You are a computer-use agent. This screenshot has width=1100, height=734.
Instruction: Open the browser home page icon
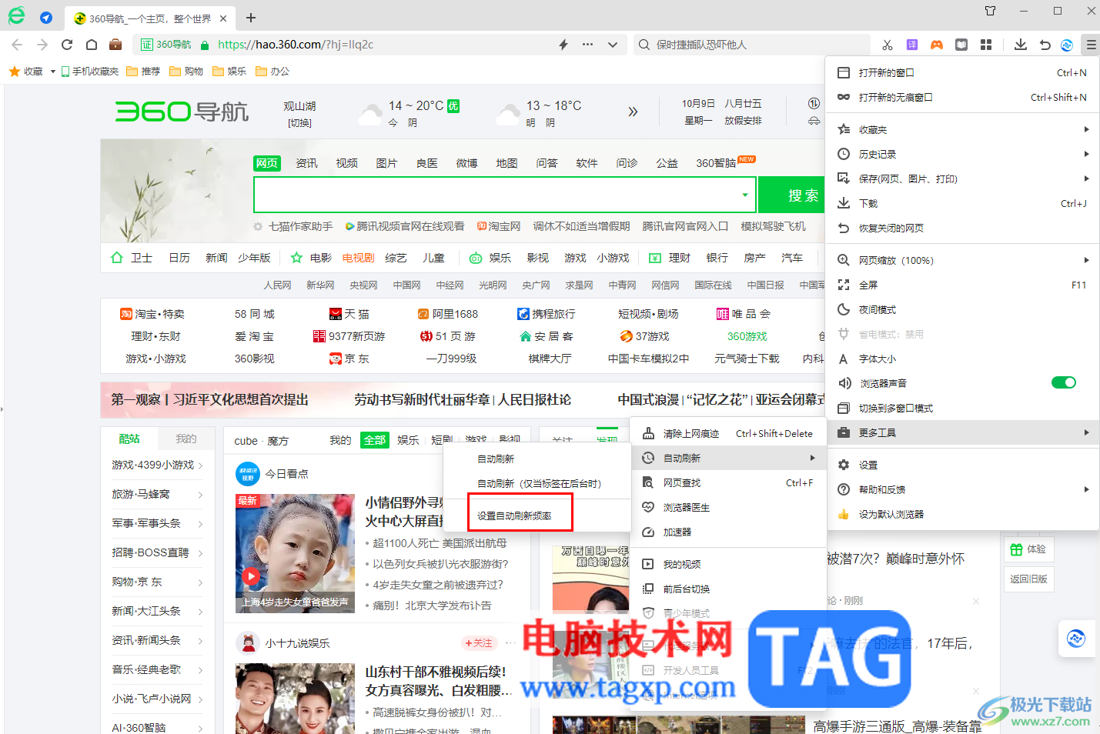coord(92,45)
